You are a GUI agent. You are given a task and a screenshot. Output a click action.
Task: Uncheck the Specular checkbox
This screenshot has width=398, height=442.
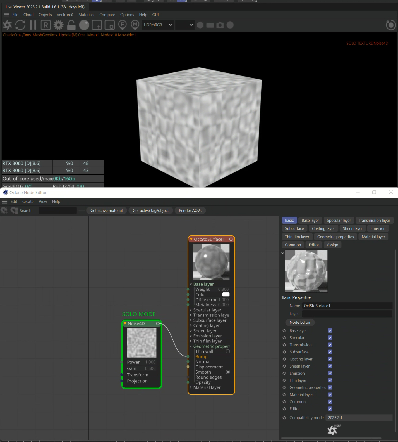tap(330, 338)
